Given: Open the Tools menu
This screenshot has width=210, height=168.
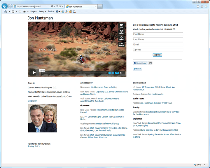Looking at the screenshot, I should point(51,12).
